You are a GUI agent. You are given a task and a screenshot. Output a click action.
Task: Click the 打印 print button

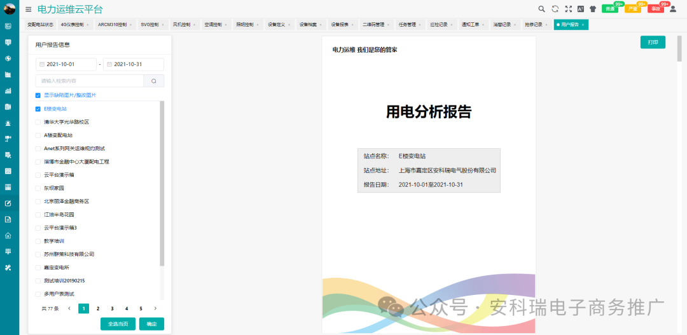pos(653,42)
